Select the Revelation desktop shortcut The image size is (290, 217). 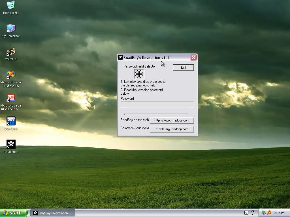tap(11, 147)
